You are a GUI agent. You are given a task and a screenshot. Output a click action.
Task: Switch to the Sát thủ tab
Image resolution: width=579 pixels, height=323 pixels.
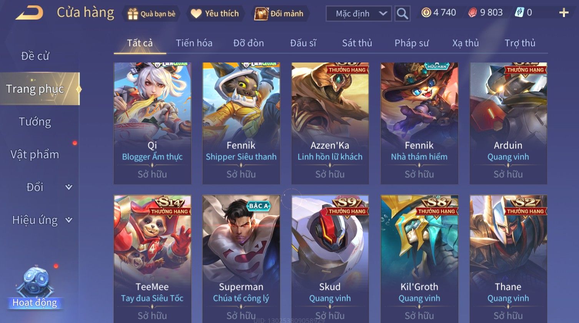[x=357, y=43]
